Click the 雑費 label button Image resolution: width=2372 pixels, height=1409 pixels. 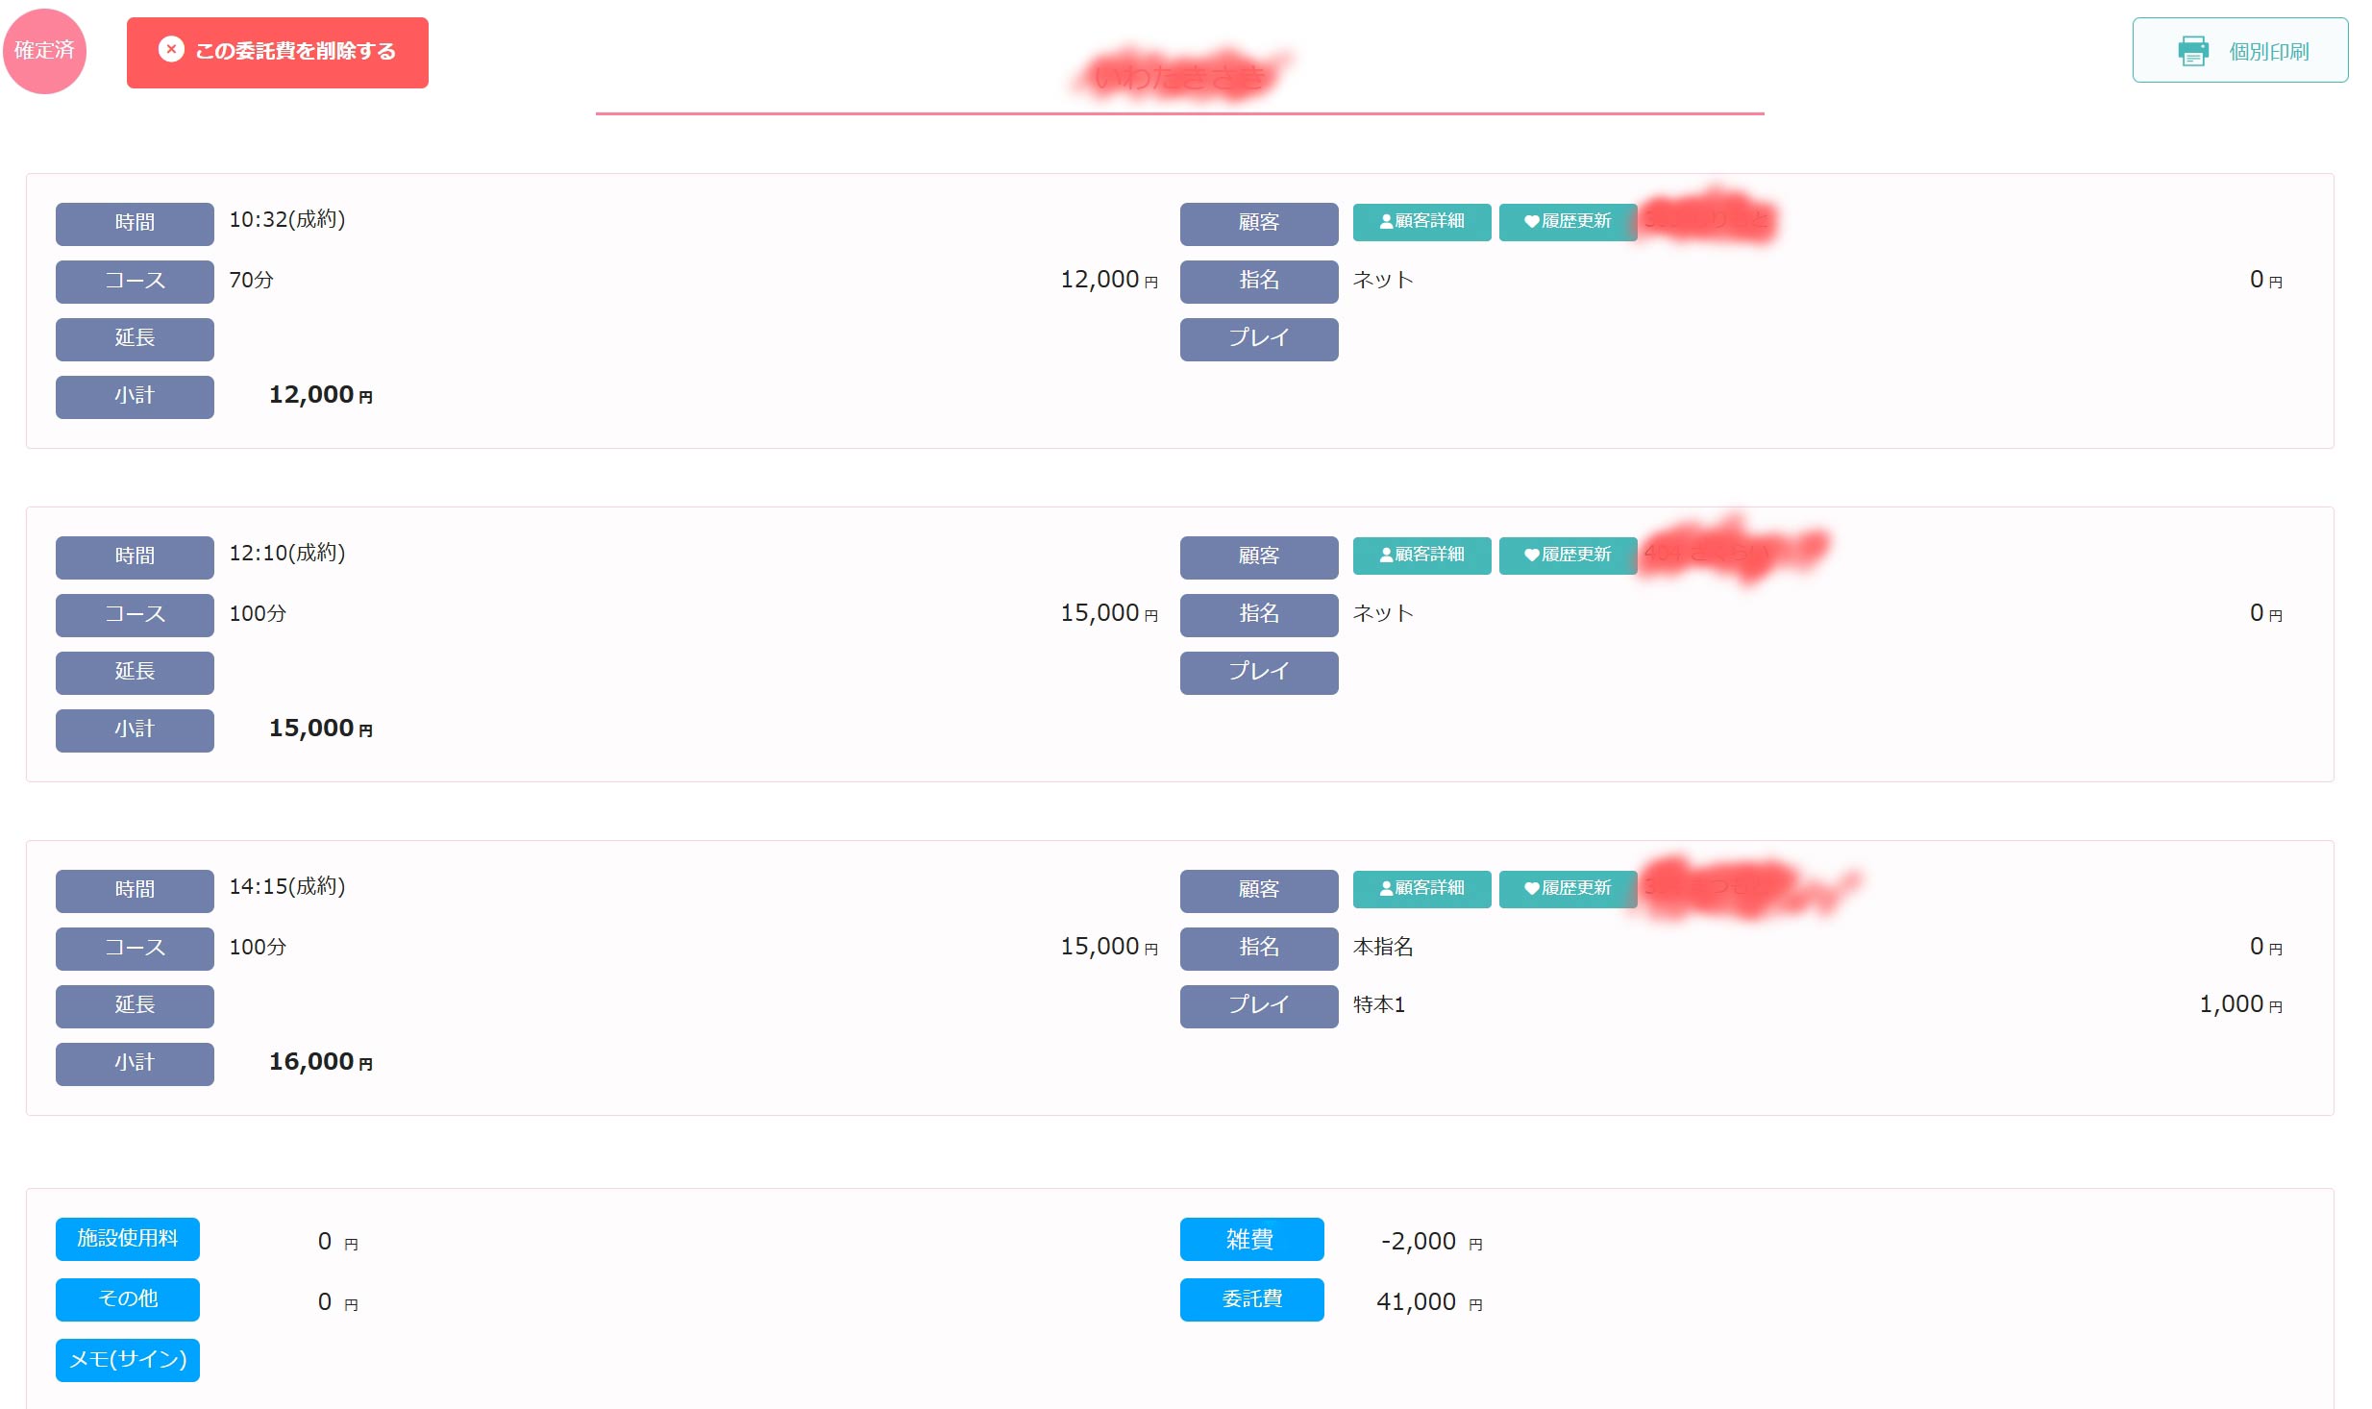pyautogui.click(x=1251, y=1240)
